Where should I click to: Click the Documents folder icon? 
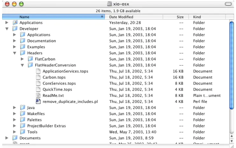[15, 138]
